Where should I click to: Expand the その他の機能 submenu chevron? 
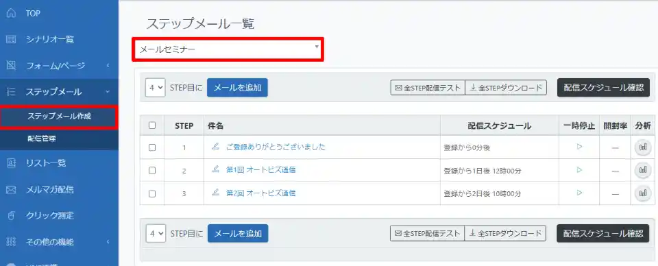108,242
